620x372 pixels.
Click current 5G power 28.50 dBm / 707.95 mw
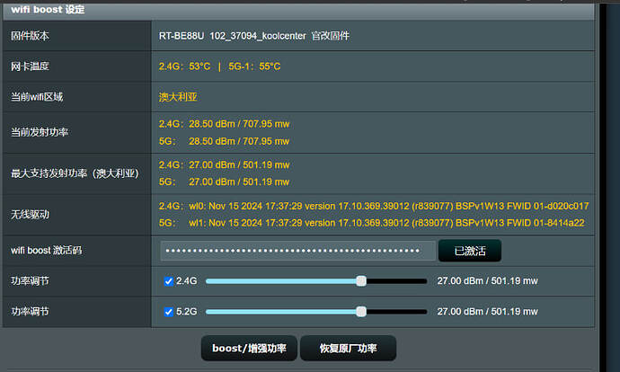click(x=239, y=141)
